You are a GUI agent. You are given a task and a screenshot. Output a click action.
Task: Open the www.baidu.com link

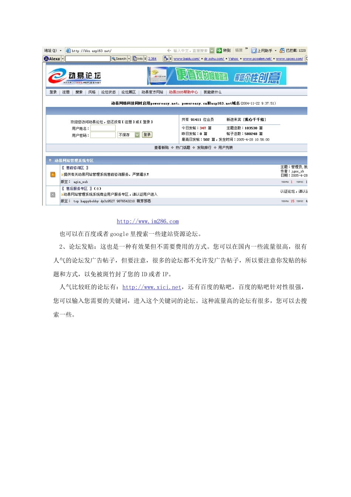187,59
